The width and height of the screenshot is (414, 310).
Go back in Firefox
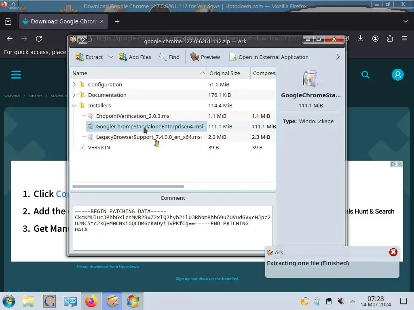pos(10,39)
